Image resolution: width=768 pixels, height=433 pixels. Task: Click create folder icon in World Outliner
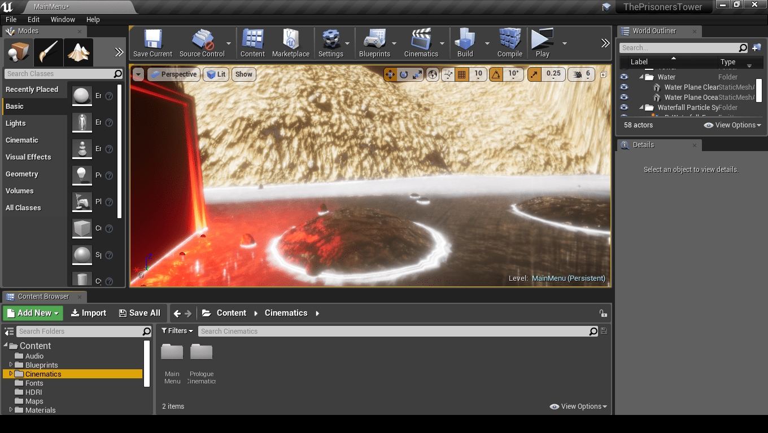(757, 48)
